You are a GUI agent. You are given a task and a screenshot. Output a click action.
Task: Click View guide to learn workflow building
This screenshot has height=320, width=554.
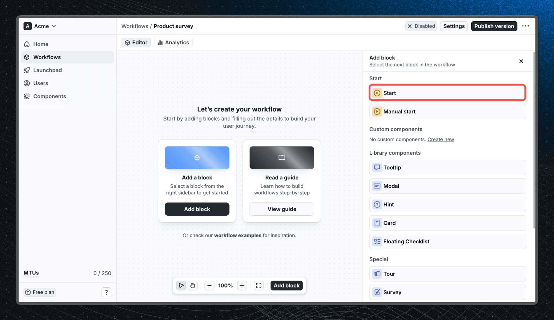[282, 209]
